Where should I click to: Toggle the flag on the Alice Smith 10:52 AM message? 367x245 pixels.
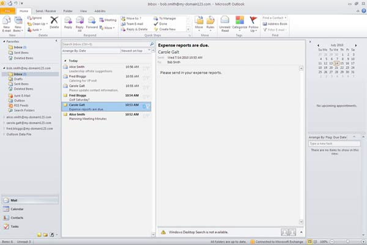pyautogui.click(x=148, y=116)
